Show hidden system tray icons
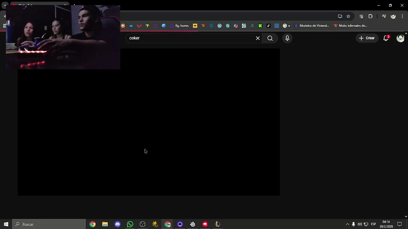 [x=347, y=224]
